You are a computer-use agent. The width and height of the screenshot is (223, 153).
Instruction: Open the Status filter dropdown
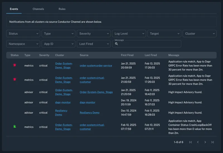[x=23, y=34]
